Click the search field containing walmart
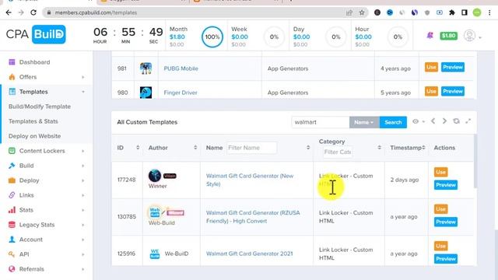498x280 pixels. (x=320, y=122)
